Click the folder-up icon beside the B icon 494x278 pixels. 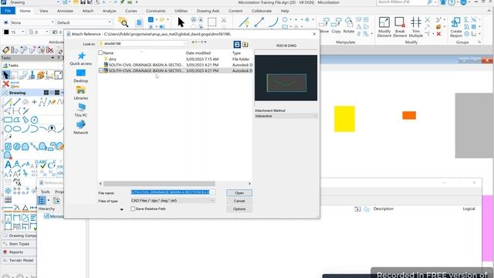pos(245,45)
